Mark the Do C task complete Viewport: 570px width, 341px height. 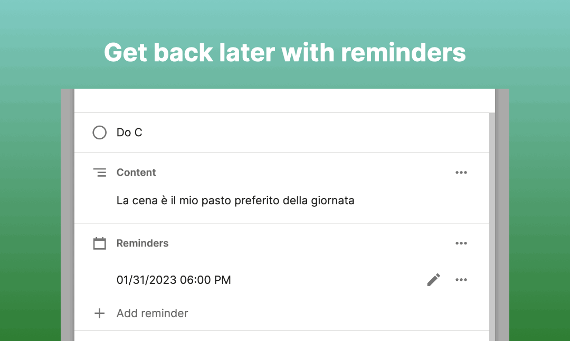click(x=99, y=132)
